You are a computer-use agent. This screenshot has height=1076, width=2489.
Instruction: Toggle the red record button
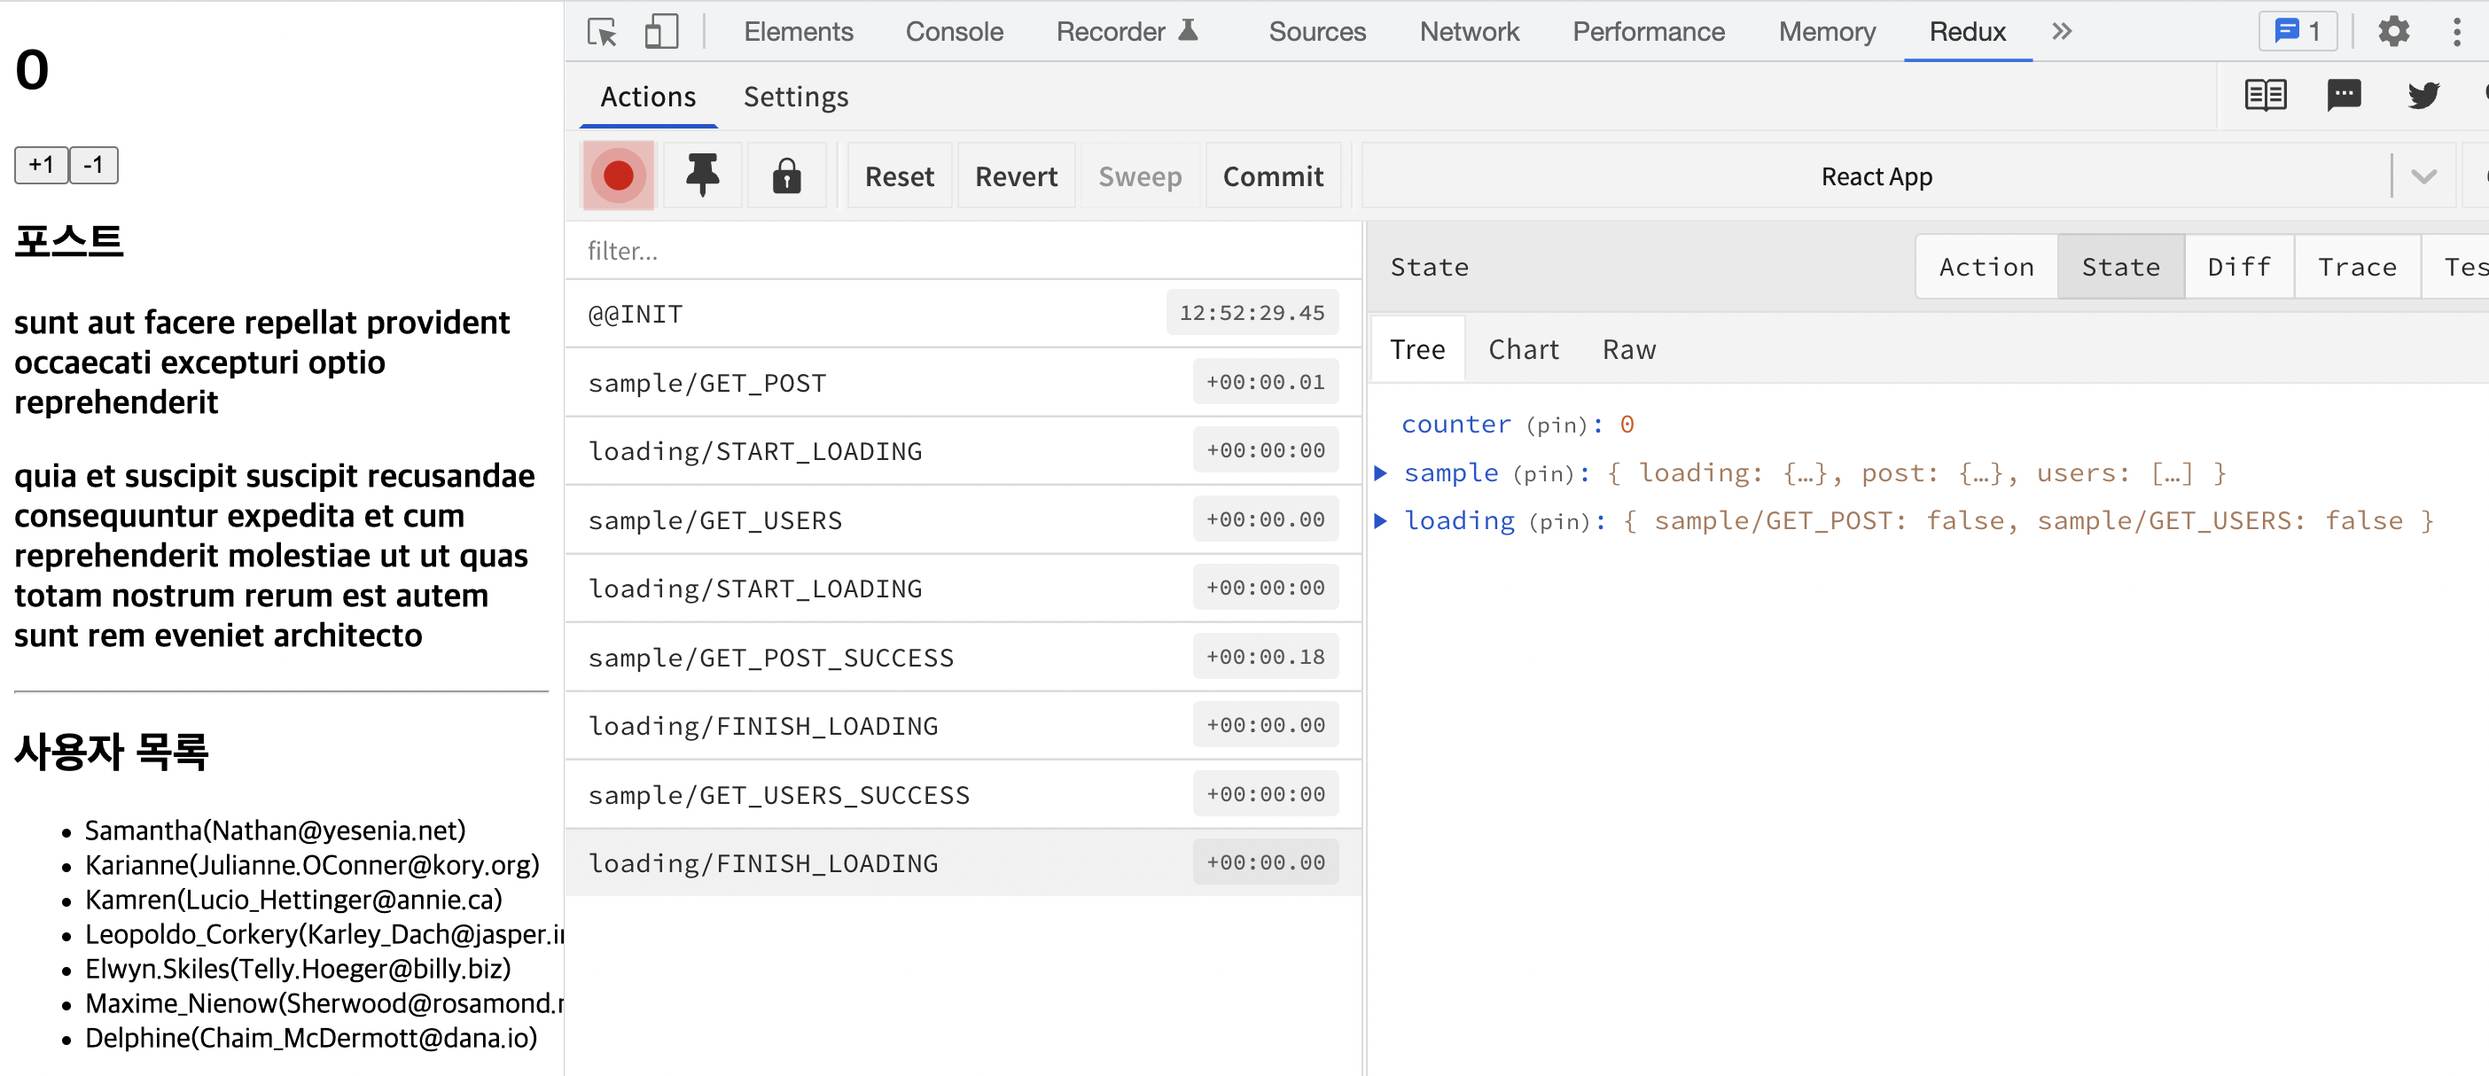pos(619,175)
